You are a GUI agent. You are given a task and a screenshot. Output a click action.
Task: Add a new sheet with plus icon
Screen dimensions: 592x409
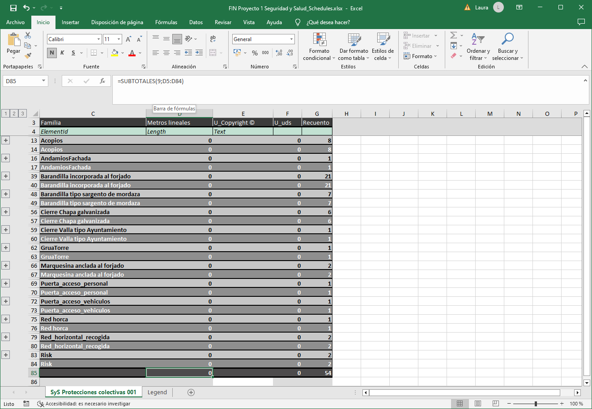click(x=191, y=392)
